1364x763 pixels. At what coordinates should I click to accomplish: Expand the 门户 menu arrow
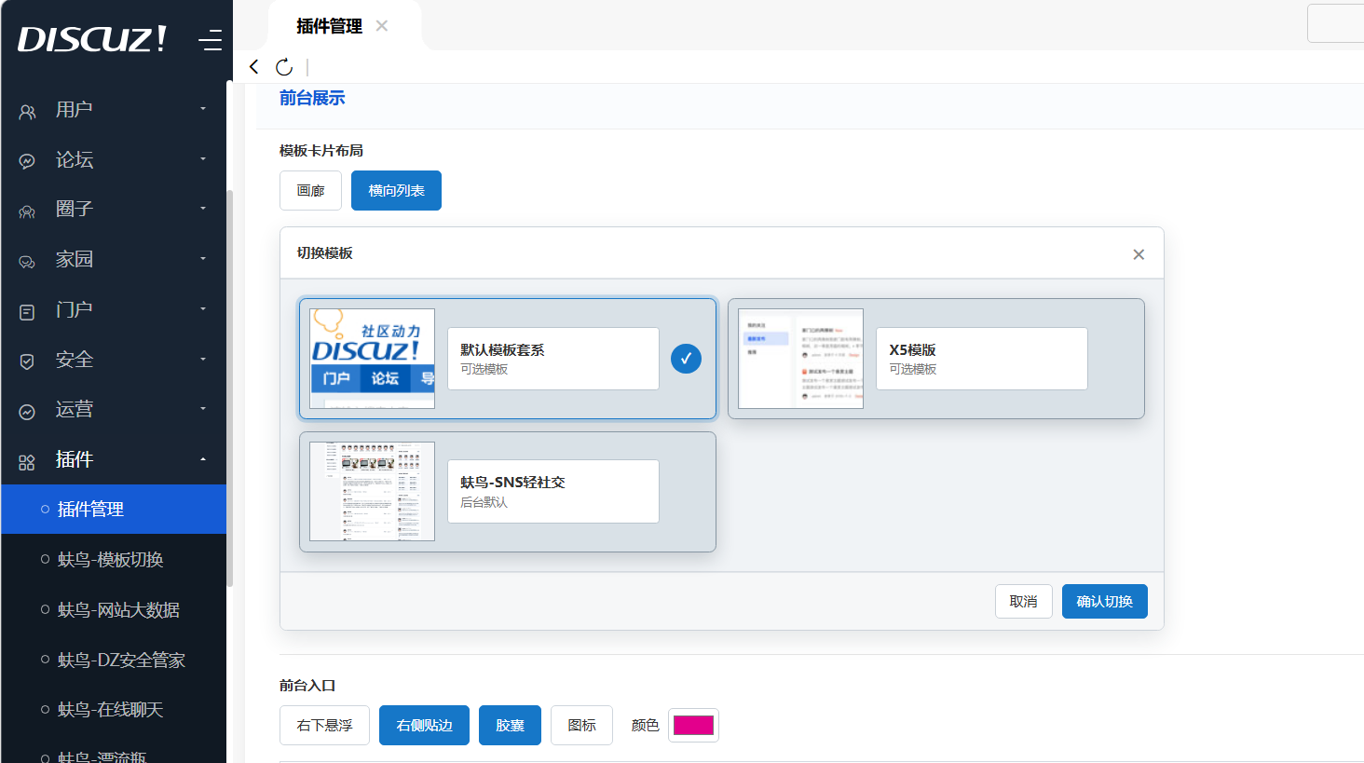point(203,309)
